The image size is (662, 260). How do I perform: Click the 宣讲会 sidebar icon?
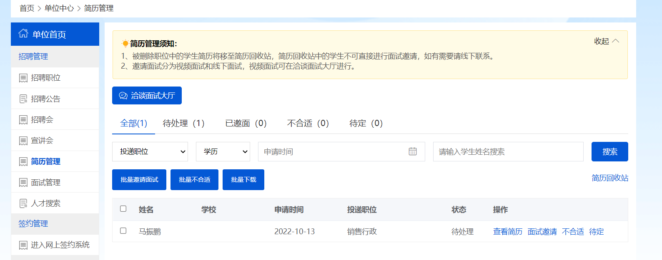pyautogui.click(x=23, y=141)
